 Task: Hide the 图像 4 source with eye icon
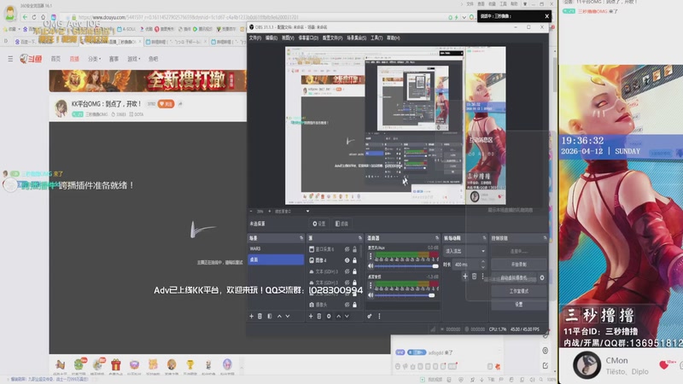[x=347, y=260]
